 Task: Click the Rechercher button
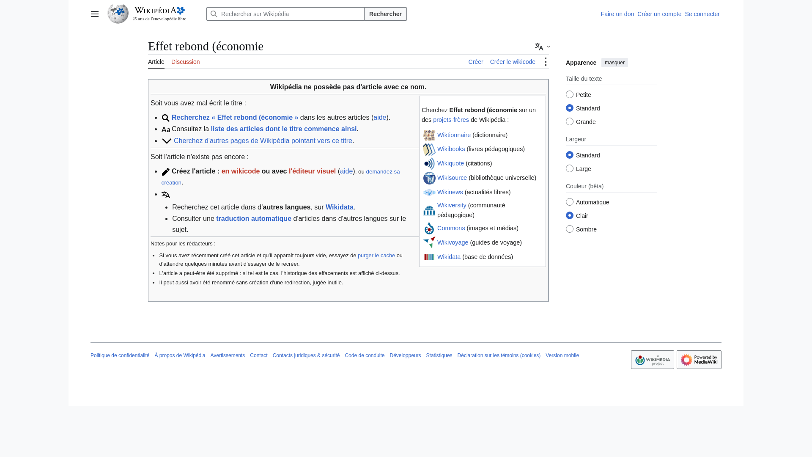pos(385,14)
